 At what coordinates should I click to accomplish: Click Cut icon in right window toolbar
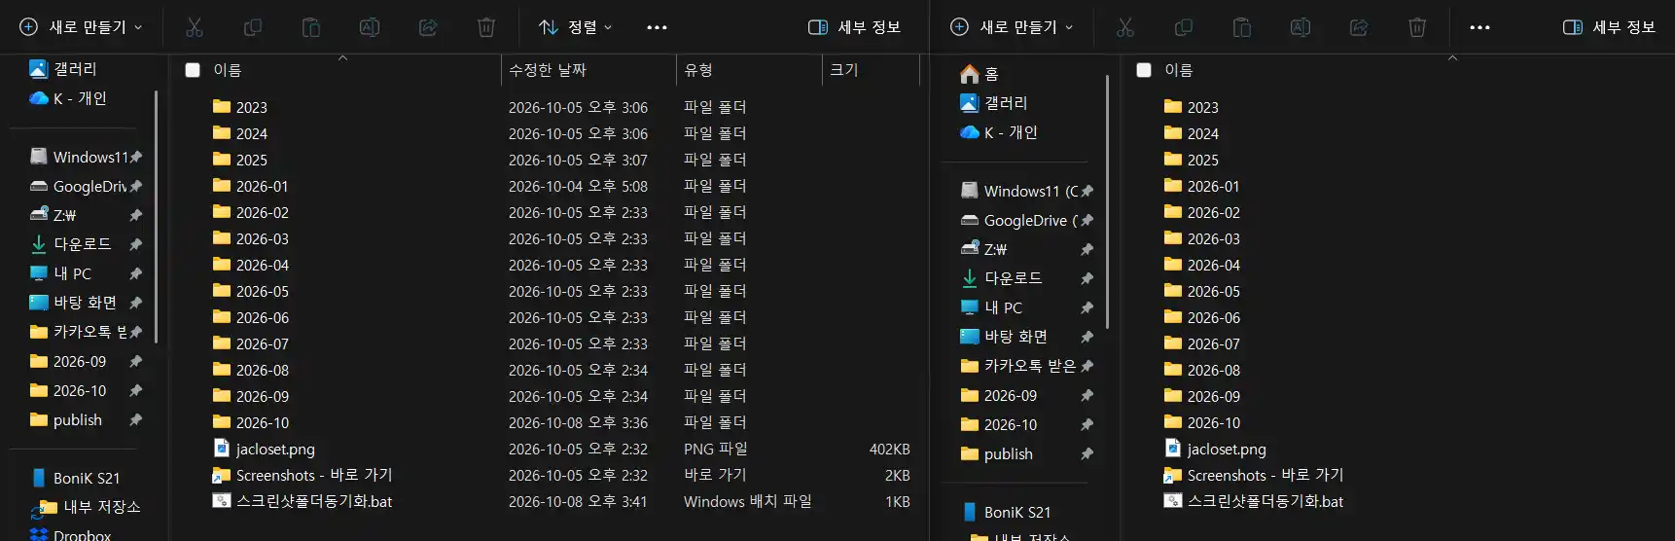(1125, 27)
